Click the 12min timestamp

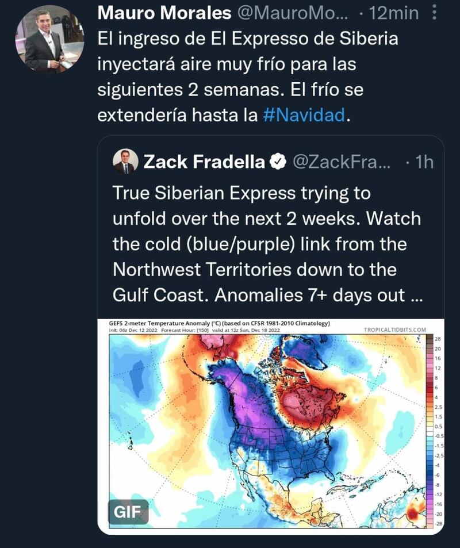pyautogui.click(x=394, y=13)
